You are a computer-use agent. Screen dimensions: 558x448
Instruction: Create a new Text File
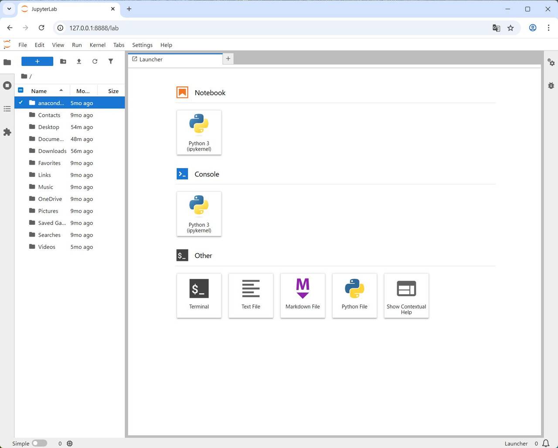click(251, 295)
